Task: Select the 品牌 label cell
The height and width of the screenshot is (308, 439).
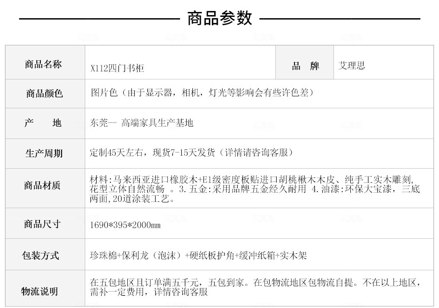Action: [305, 62]
